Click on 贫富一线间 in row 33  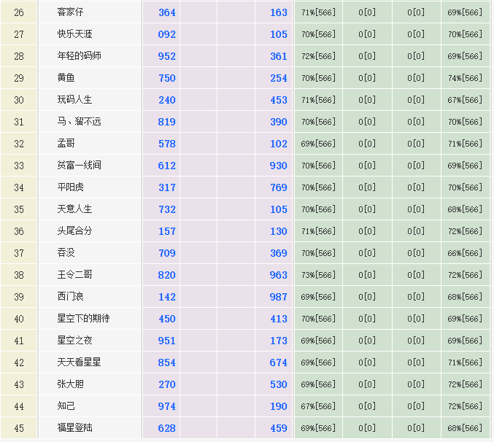[79, 166]
